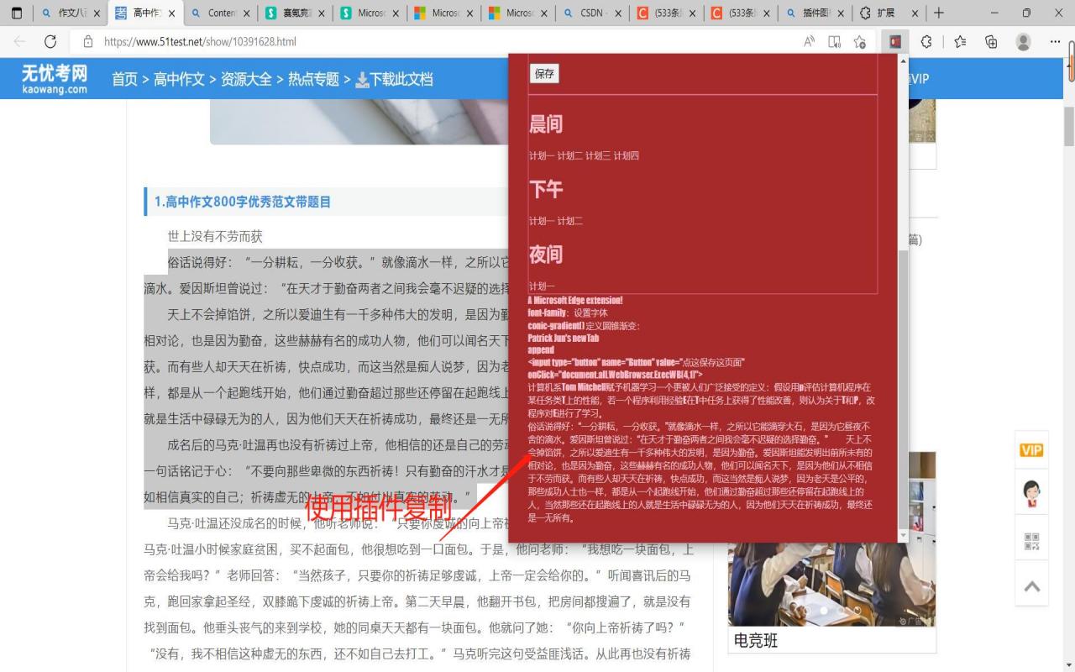Click the floating VIP badge icon
Screen dimensions: 1075x672
coord(1031,450)
